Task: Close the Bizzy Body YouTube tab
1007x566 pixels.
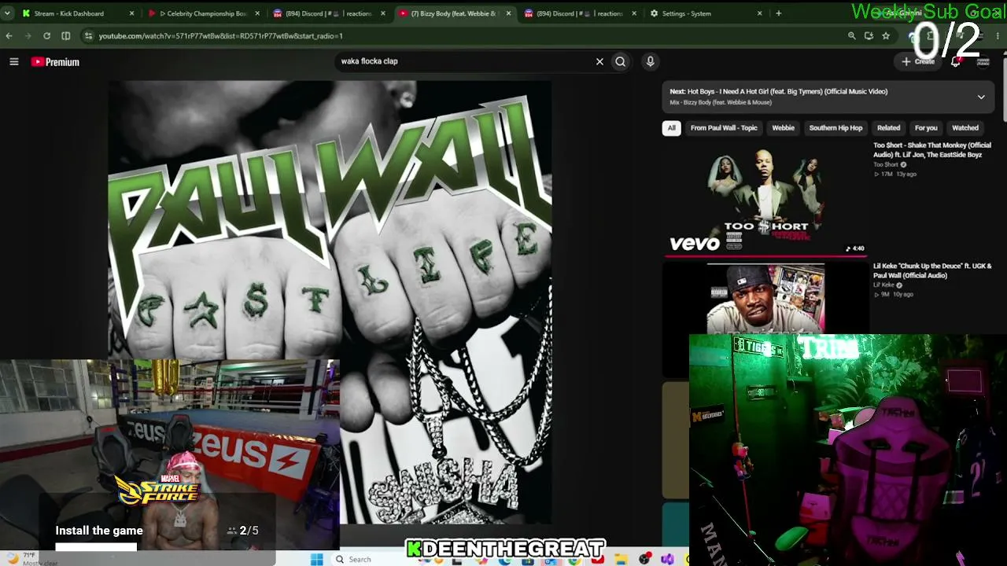Action: click(508, 13)
